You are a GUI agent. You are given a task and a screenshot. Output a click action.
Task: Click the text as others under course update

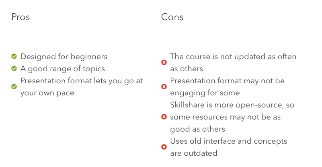click(187, 69)
